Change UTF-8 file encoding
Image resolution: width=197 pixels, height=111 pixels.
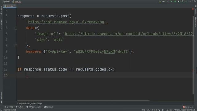(155, 110)
